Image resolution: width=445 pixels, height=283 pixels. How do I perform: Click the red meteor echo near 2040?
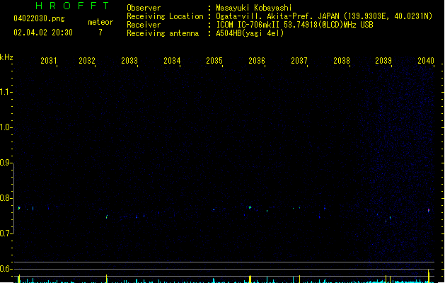[x=429, y=210]
